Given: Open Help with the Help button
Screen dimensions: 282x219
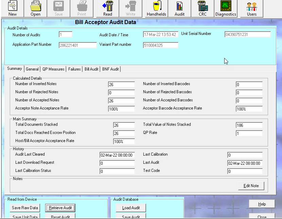Looking at the screenshot, I should 262,204.
